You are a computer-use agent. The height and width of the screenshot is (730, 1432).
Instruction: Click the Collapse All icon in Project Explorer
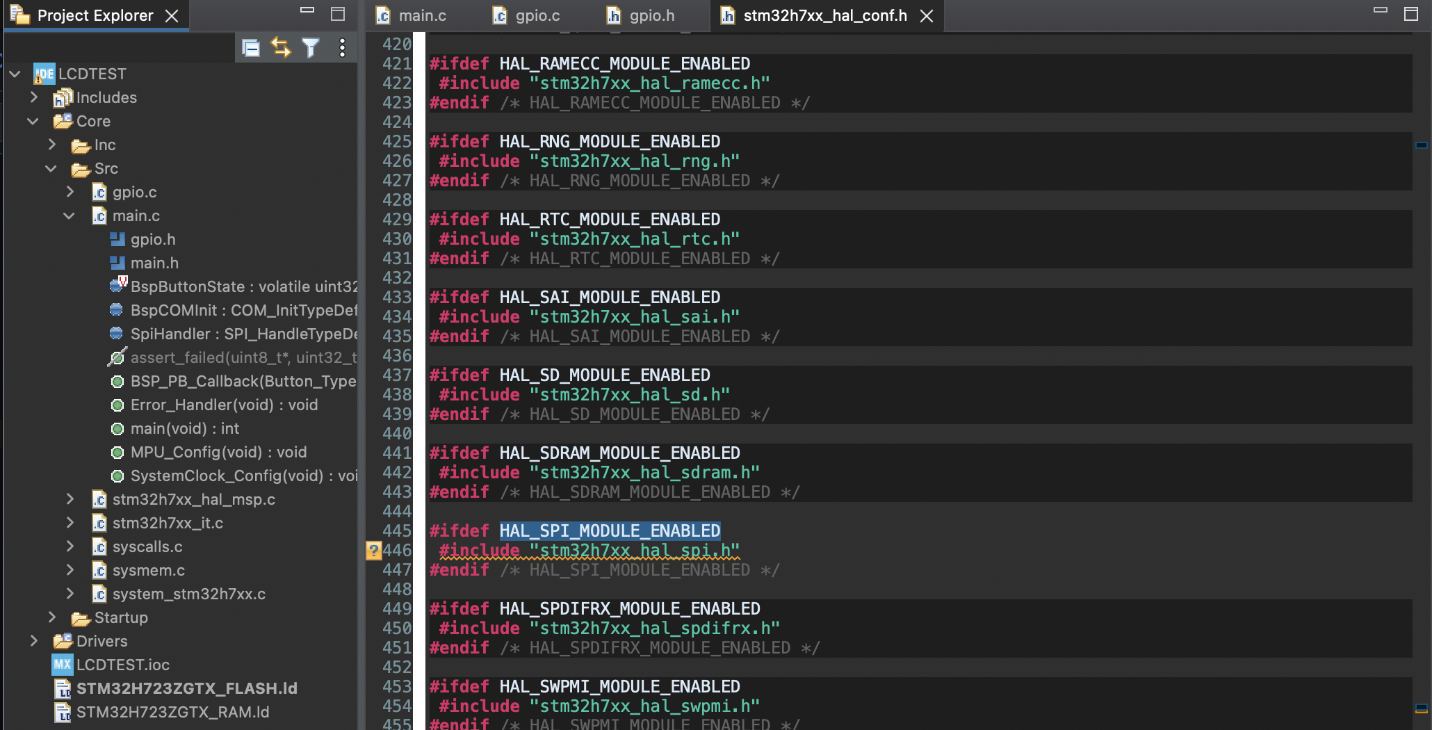251,48
